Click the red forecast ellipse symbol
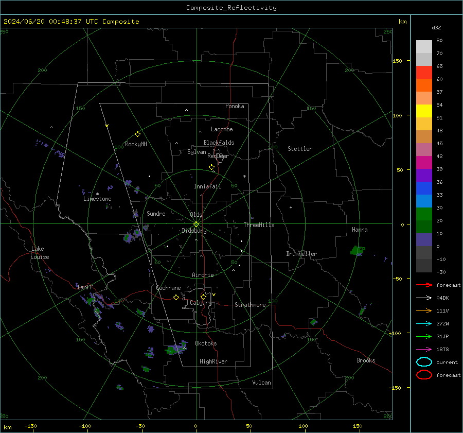Viewport: 463px width, 433px height. coord(424,375)
